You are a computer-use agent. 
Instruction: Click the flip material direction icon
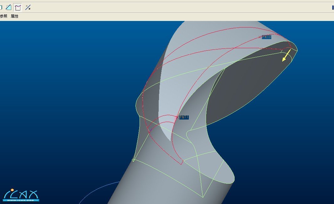[28, 8]
